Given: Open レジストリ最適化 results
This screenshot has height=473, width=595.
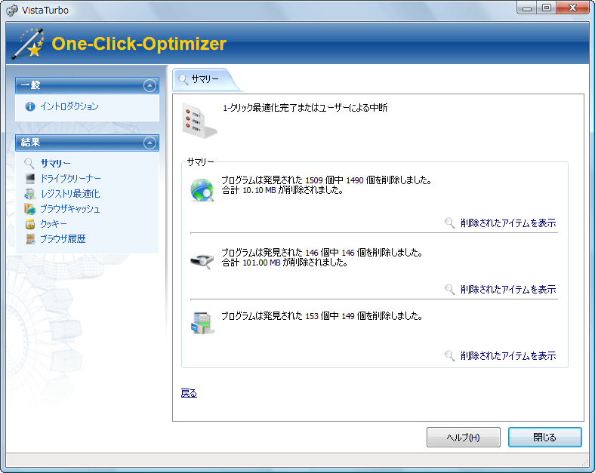Looking at the screenshot, I should click(70, 194).
